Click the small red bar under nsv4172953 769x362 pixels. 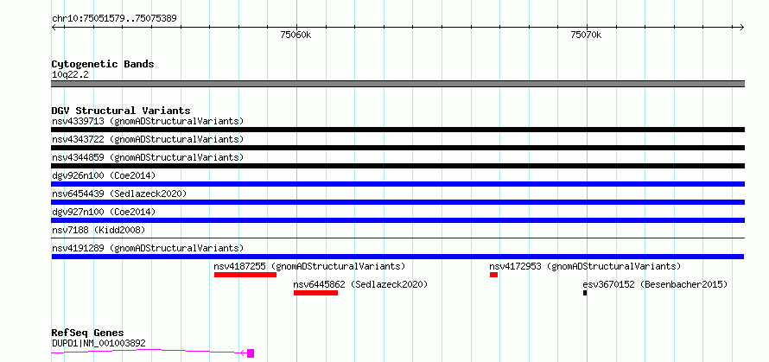pyautogui.click(x=493, y=275)
